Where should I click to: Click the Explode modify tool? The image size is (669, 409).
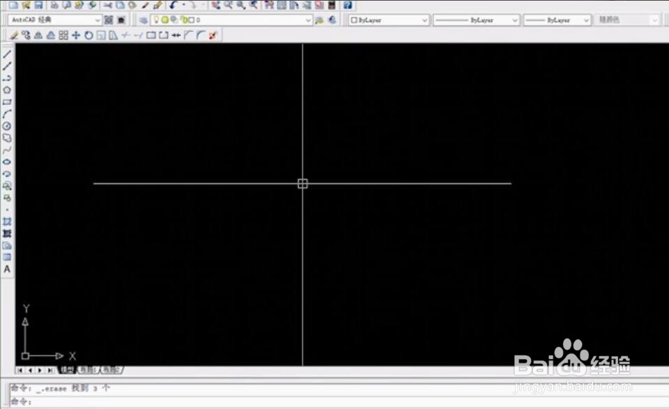click(x=213, y=35)
